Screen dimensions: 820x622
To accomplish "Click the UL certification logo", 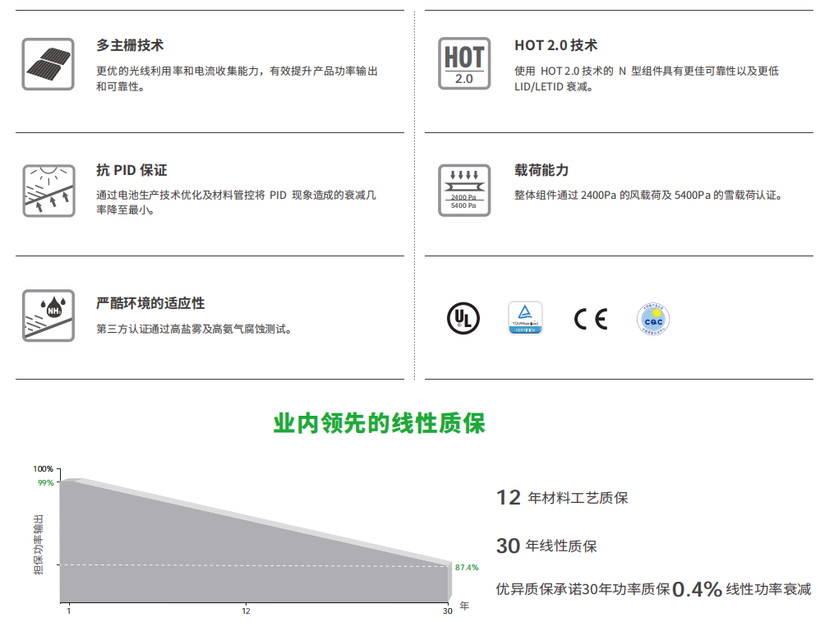I will (460, 319).
